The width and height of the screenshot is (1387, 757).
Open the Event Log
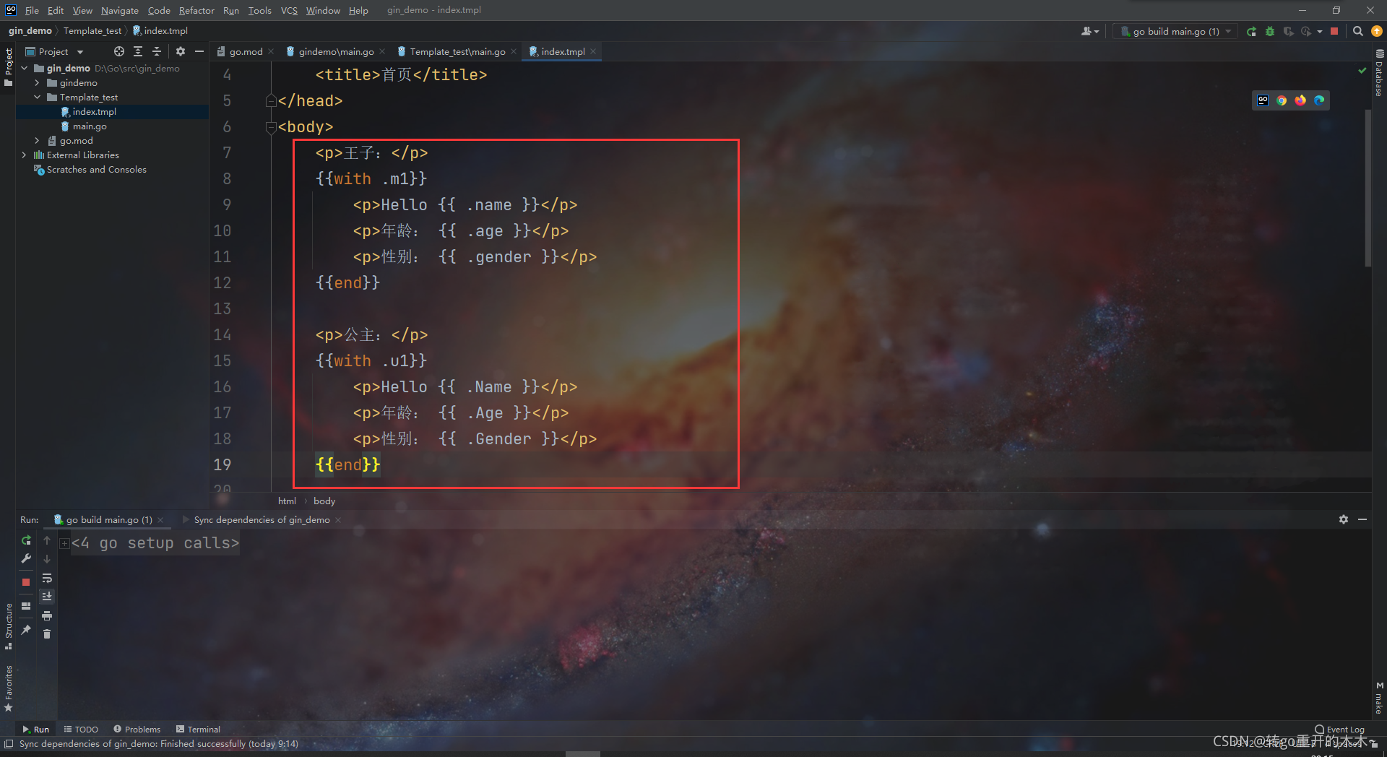(1340, 729)
